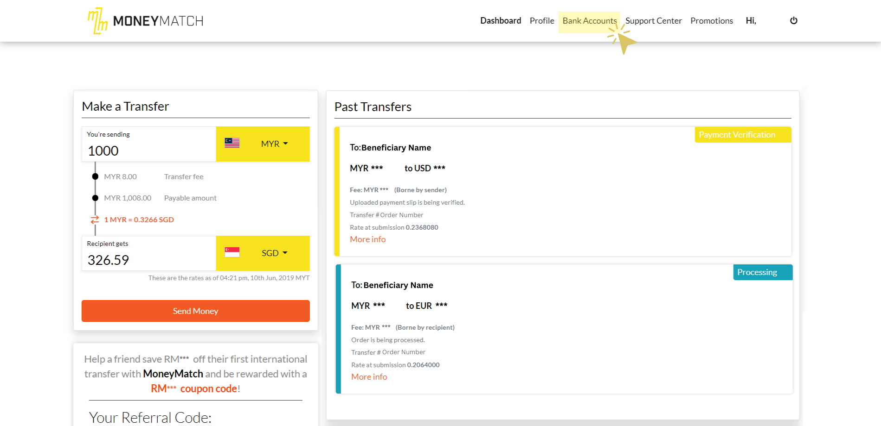881x426 pixels.
Task: Click the MYR 1,008.00 payable amount
Action: pyautogui.click(x=128, y=198)
